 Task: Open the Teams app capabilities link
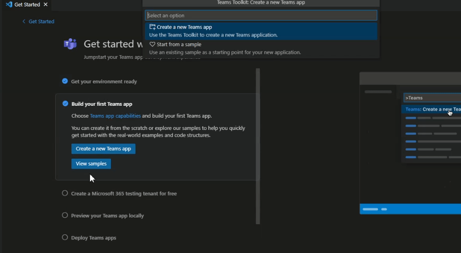(x=115, y=116)
